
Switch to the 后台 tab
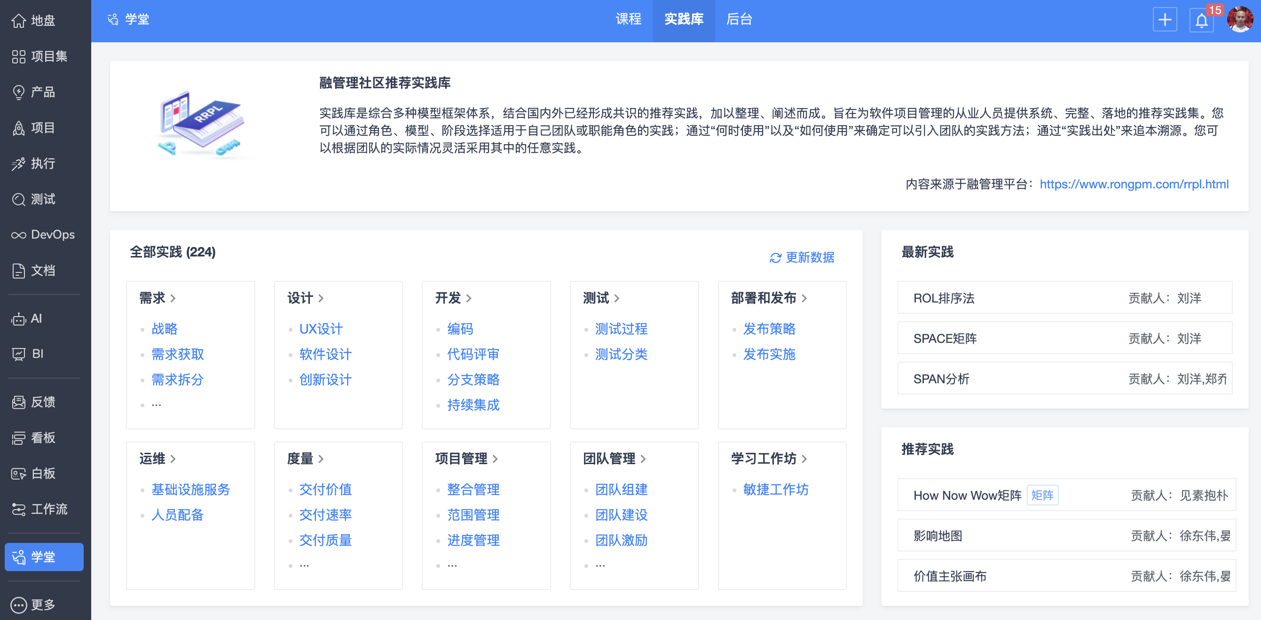coord(739,20)
